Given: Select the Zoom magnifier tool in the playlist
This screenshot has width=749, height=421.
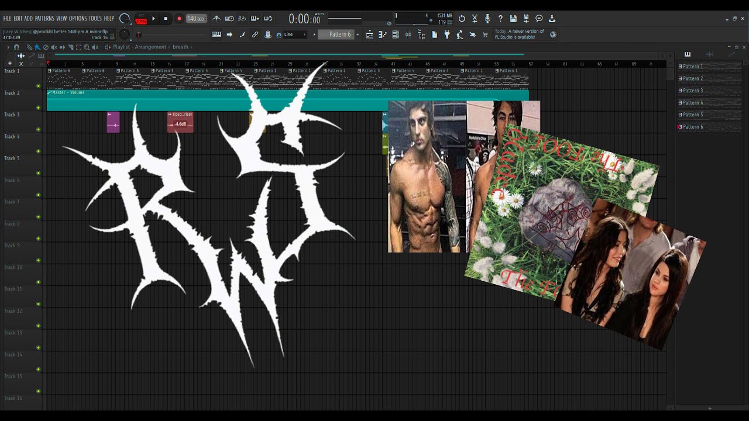Looking at the screenshot, I should (87, 47).
